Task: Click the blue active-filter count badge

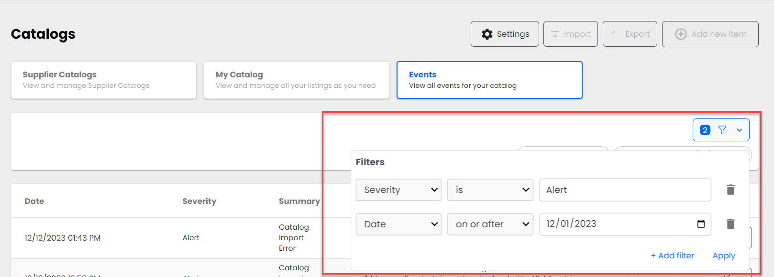Action: pyautogui.click(x=705, y=130)
